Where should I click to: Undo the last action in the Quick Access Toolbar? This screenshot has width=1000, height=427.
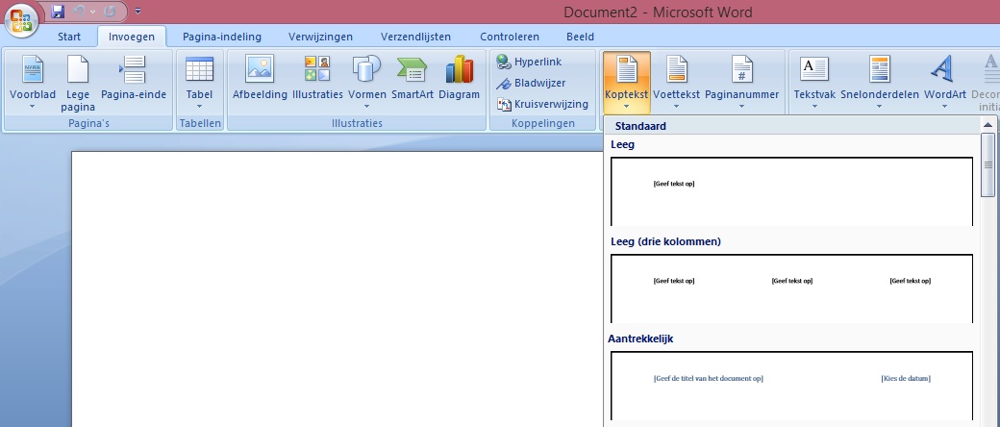pyautogui.click(x=79, y=11)
